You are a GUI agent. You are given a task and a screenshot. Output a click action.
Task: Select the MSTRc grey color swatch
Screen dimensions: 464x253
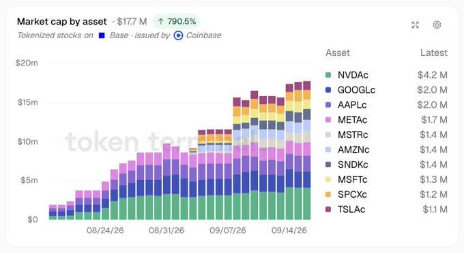(x=328, y=134)
